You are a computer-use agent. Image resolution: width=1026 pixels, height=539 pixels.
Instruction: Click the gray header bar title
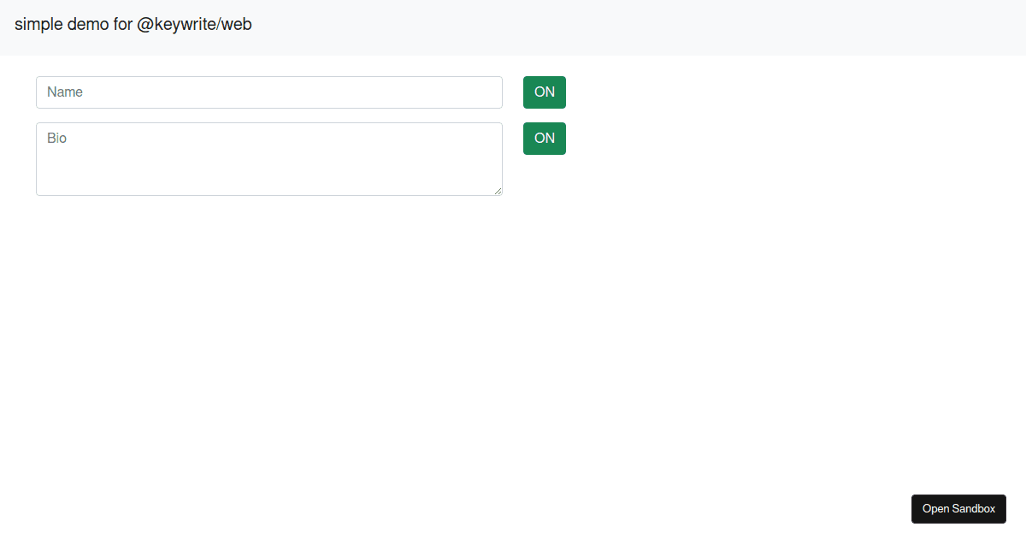[133, 24]
